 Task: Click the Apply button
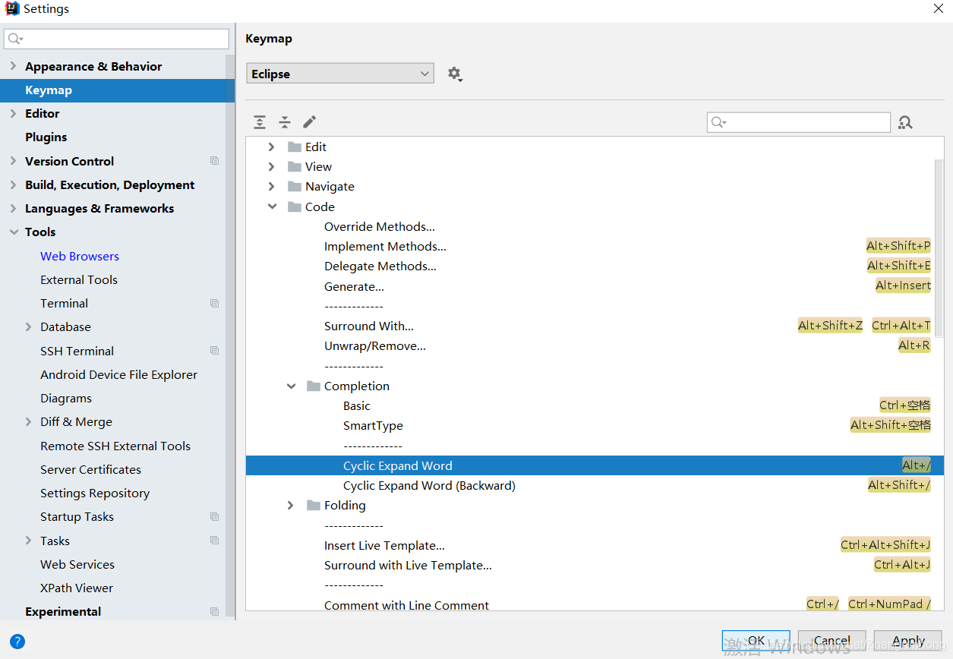point(908,641)
